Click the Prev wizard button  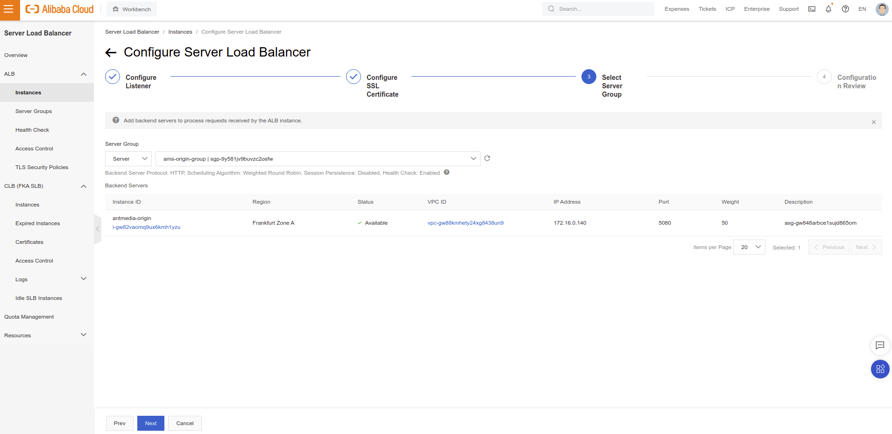(120, 423)
